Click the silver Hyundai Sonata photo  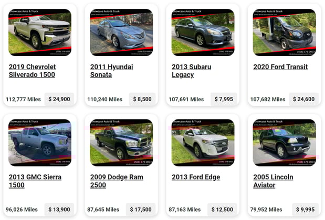[121, 32]
